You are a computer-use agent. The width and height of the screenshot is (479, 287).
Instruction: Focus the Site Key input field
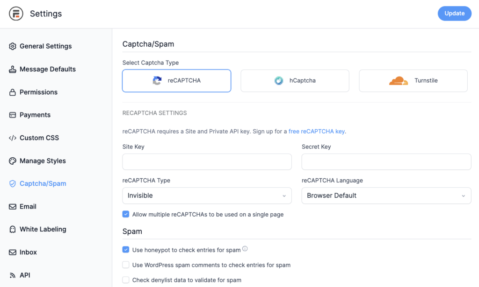pyautogui.click(x=207, y=162)
